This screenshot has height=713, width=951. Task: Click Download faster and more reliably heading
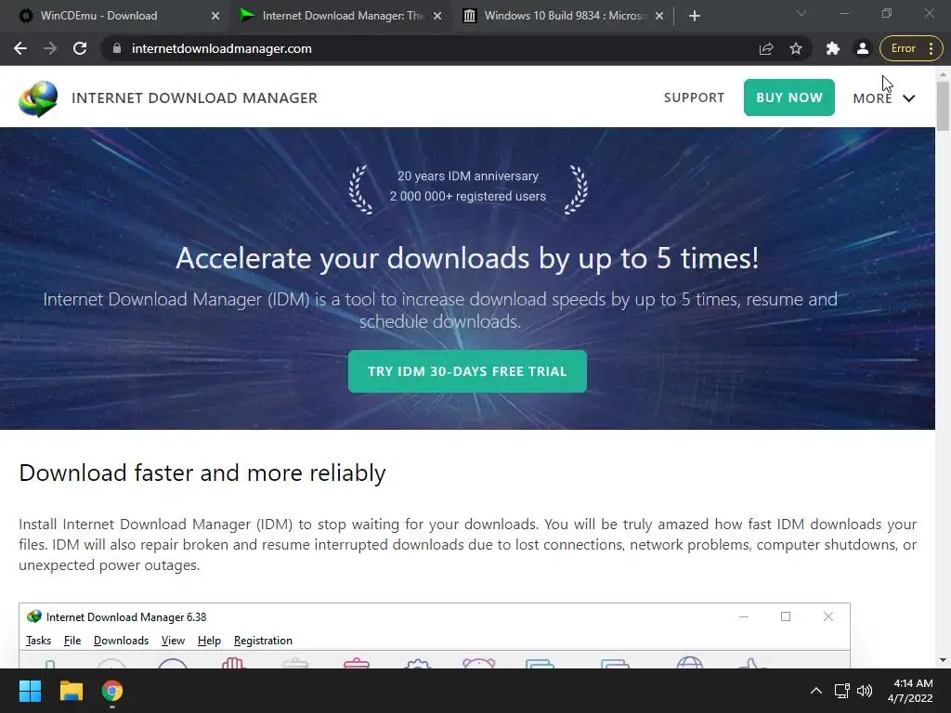(202, 473)
